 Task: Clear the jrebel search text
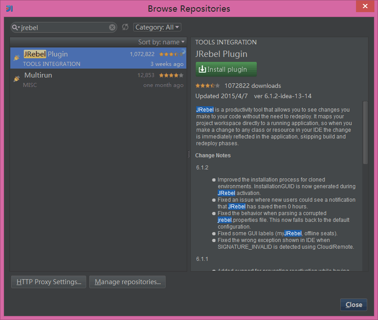coord(112,27)
